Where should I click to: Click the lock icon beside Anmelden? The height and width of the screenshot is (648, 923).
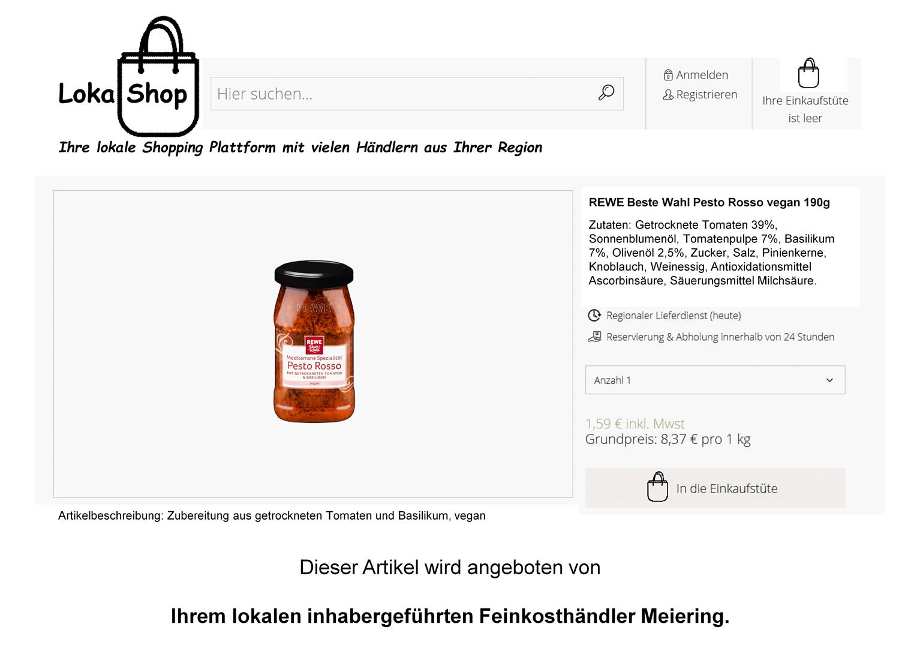coord(668,75)
